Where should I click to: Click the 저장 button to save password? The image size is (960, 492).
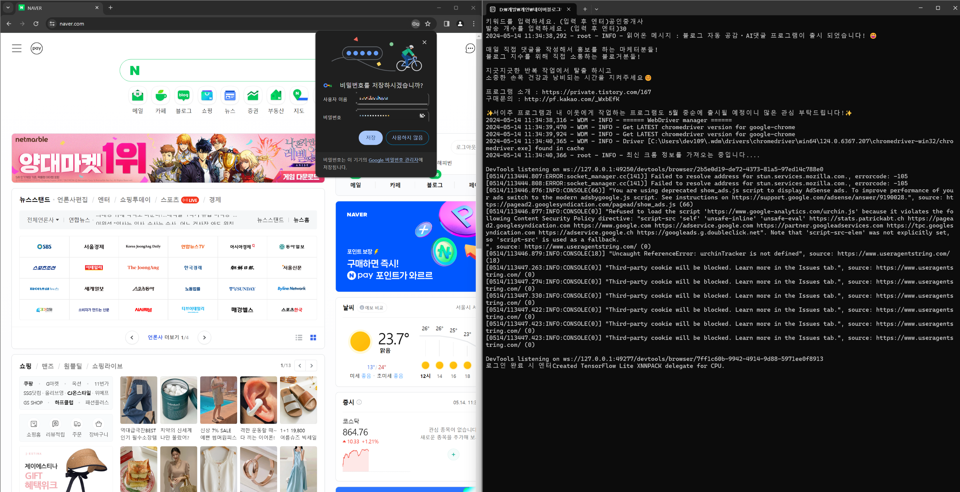[370, 138]
